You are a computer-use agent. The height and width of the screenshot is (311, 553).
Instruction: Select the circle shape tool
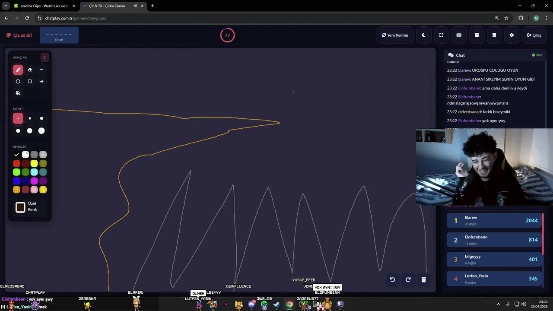point(18,81)
